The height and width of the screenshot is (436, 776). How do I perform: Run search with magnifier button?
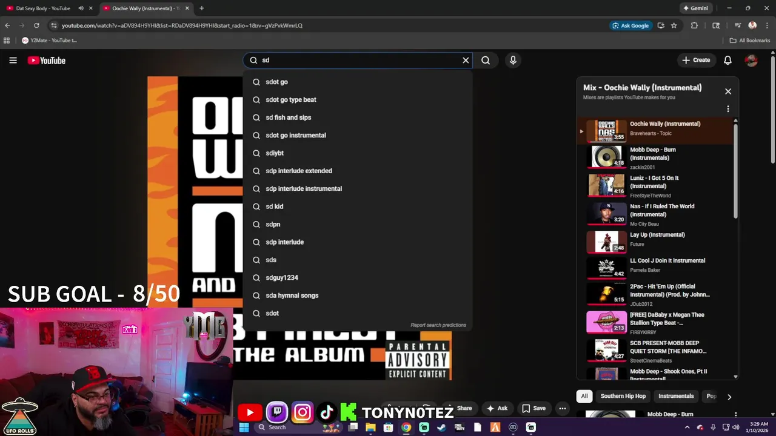[486, 60]
